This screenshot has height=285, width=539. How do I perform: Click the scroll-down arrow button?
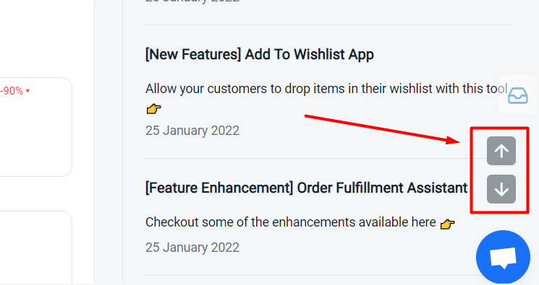(x=501, y=189)
